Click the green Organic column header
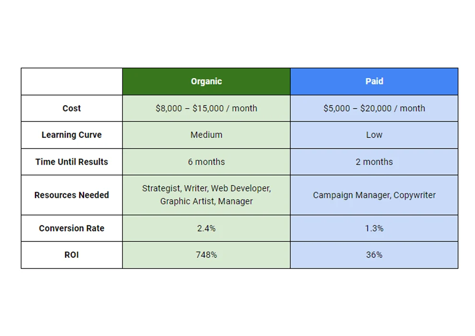 [206, 82]
